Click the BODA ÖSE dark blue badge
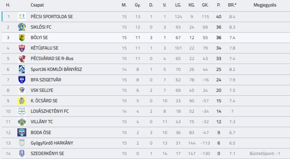290x159 pixels. click(x=22, y=132)
